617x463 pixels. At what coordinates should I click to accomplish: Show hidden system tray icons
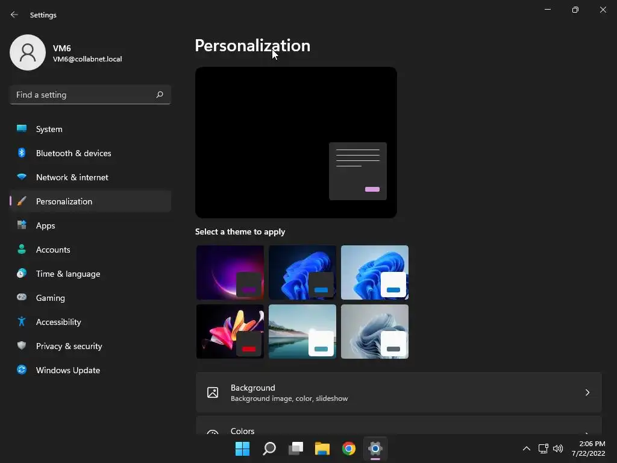point(527,449)
